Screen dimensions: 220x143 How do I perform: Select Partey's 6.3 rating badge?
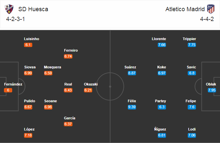pyautogui.click(x=161, y=107)
